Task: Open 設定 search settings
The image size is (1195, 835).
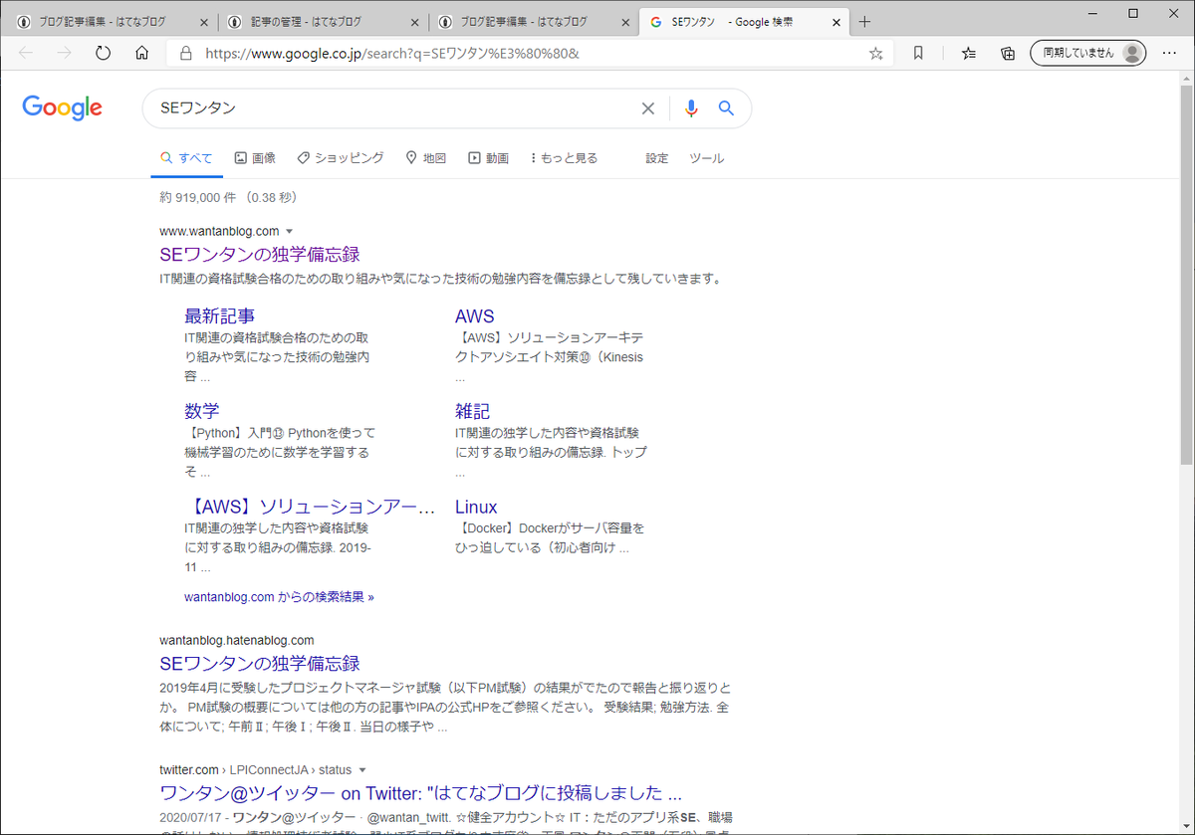Action: point(657,158)
